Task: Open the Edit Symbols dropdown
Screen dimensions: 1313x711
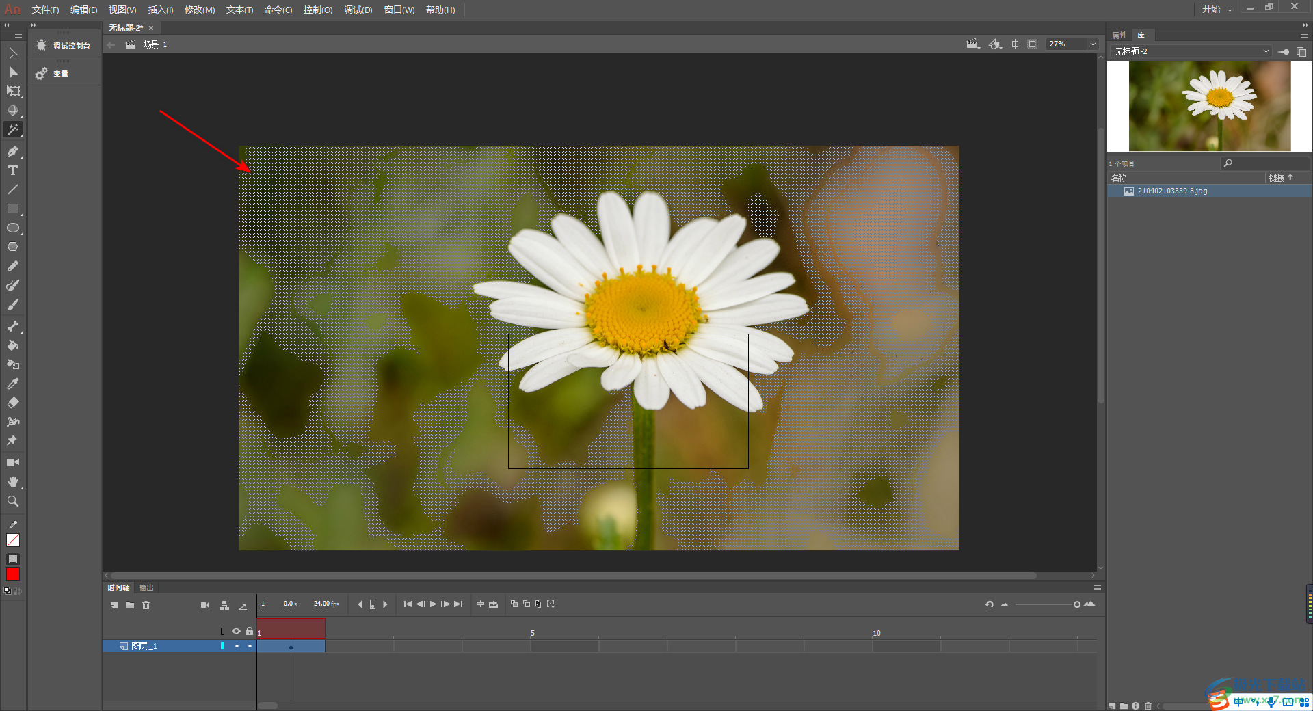Action: click(x=996, y=44)
